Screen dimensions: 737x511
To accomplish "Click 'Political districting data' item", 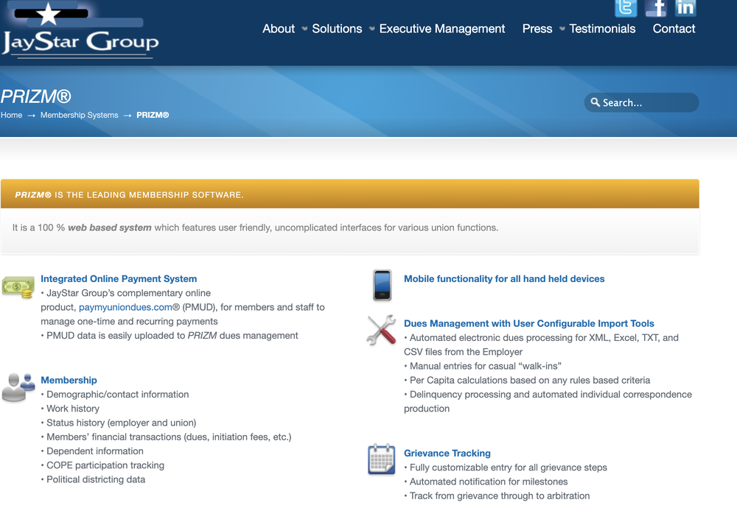I will click(x=96, y=479).
